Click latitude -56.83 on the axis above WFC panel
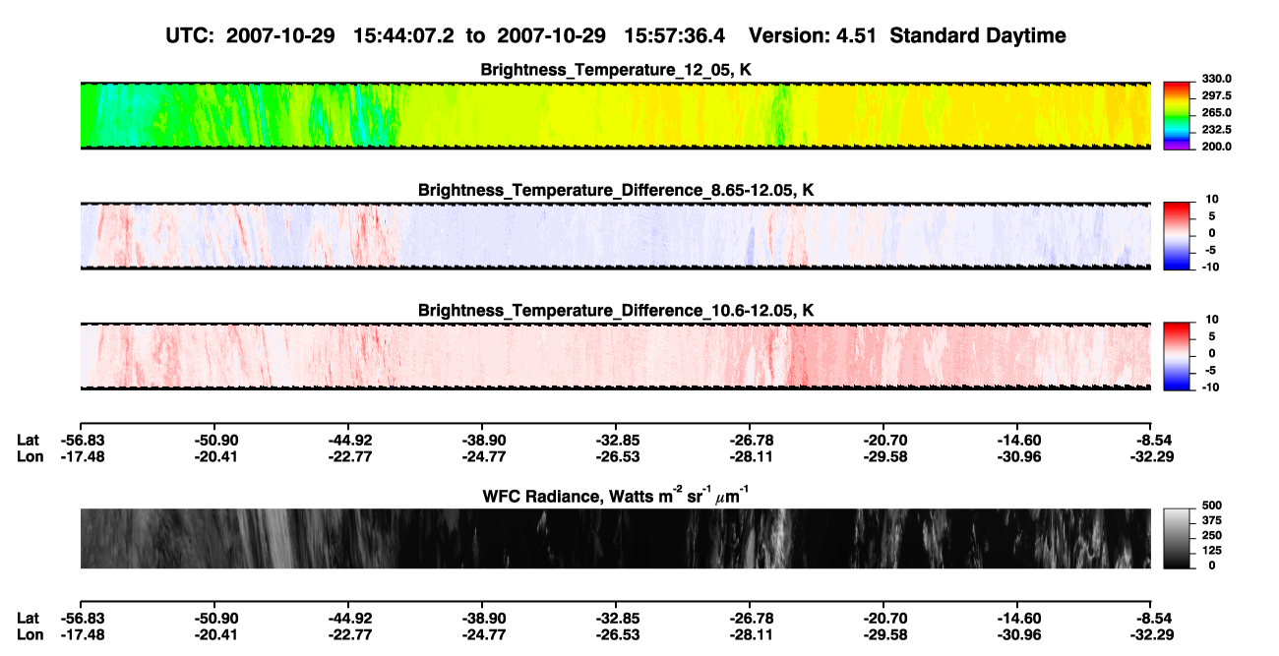This screenshot has height=656, width=1279. [x=81, y=441]
